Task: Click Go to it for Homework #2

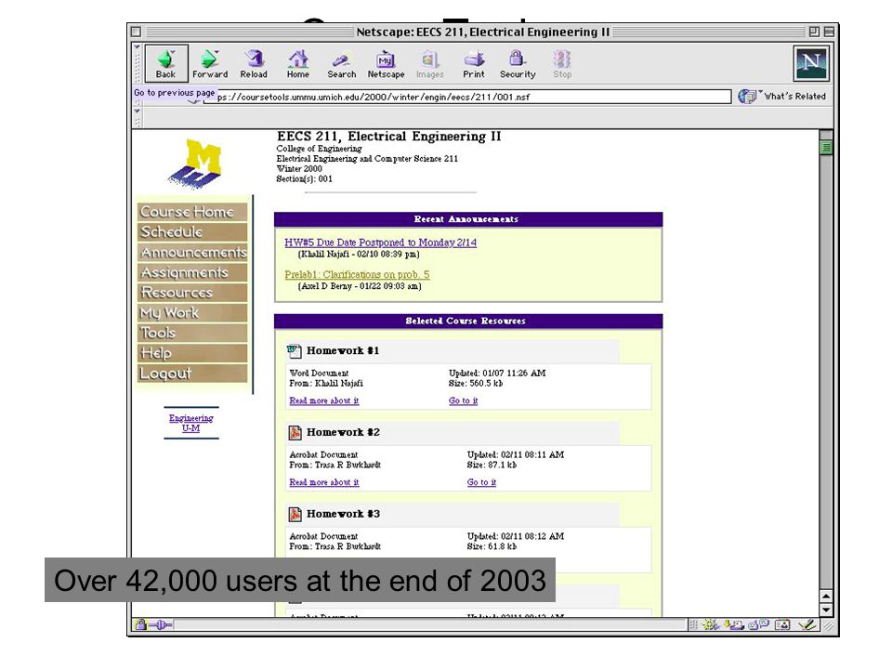Action: [481, 482]
